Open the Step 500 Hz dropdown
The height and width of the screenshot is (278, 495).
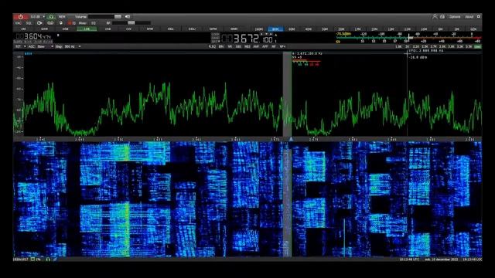tap(69, 46)
